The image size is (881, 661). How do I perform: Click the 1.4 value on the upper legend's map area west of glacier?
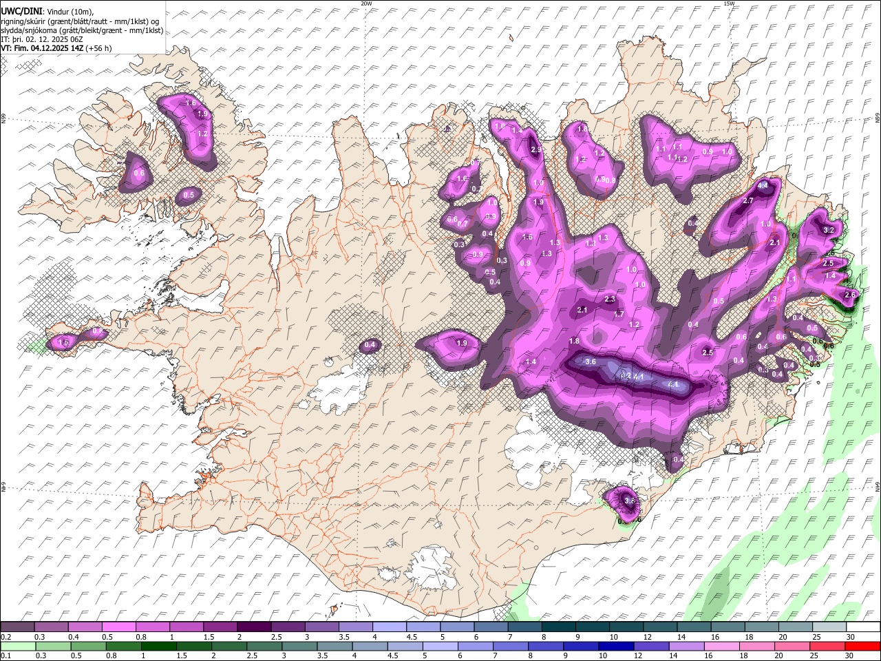click(x=531, y=362)
